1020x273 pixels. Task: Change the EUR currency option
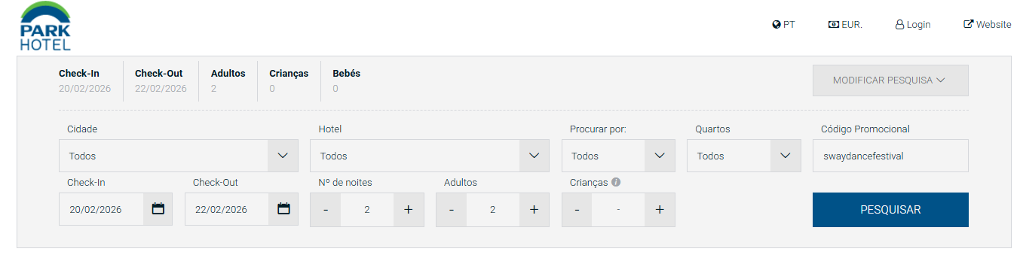(845, 25)
